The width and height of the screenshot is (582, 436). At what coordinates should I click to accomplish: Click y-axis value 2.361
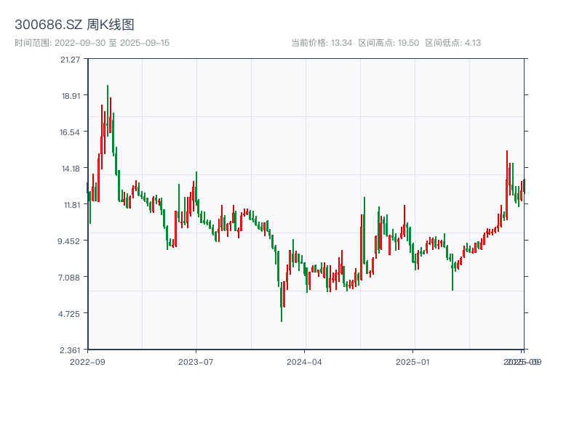(x=70, y=350)
